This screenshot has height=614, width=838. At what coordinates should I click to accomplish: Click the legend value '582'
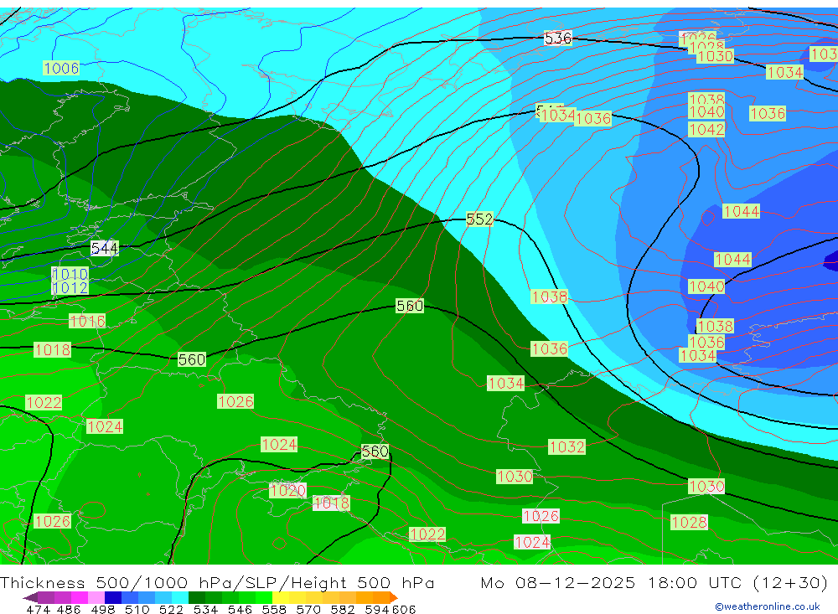coord(343,609)
